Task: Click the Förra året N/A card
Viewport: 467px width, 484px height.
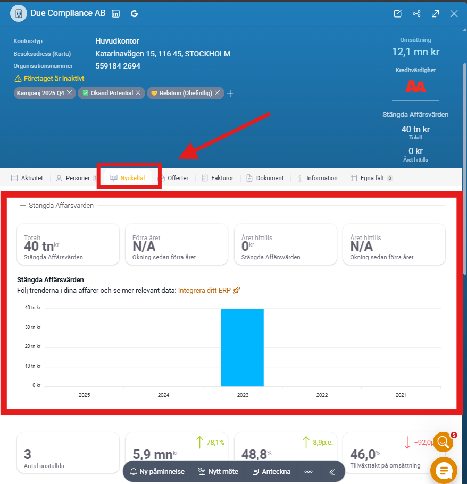Action: (x=177, y=244)
